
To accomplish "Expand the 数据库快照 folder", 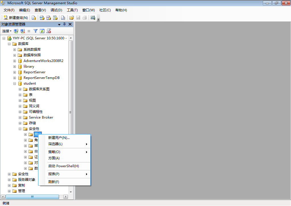I will click(14, 55).
